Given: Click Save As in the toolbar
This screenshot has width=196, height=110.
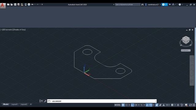Looking at the screenshot, I should (18, 5).
